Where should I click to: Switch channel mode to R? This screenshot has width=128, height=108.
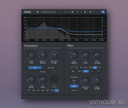click(99, 71)
